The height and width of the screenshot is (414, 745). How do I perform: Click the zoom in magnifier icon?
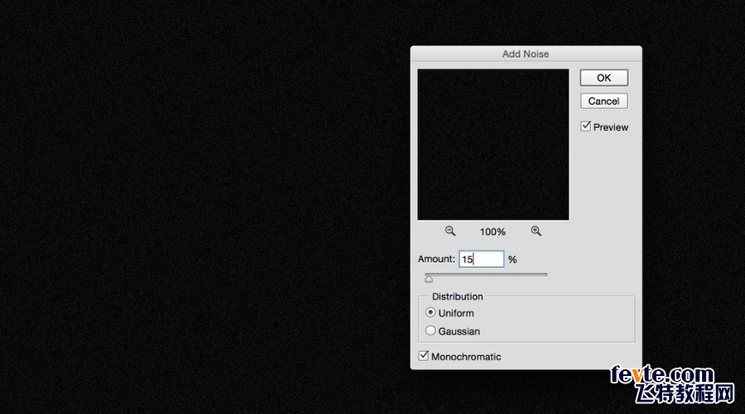click(536, 231)
